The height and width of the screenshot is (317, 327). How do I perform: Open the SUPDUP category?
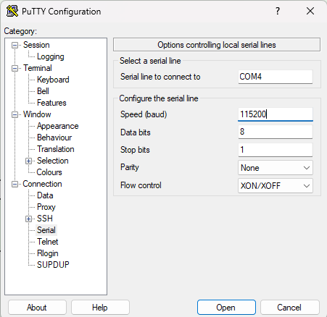[x=53, y=265]
